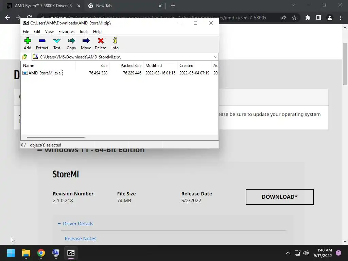Minimize the 7-Zip window
The height and width of the screenshot is (261, 348).
[180, 23]
